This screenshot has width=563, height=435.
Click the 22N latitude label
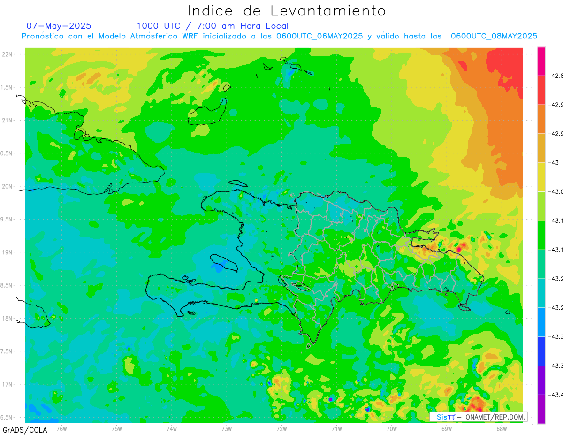coord(8,54)
